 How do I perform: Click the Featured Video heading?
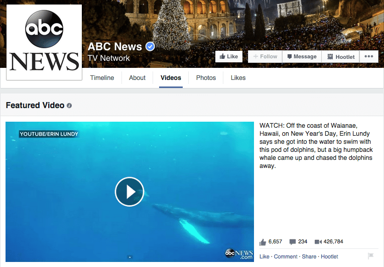coord(35,105)
